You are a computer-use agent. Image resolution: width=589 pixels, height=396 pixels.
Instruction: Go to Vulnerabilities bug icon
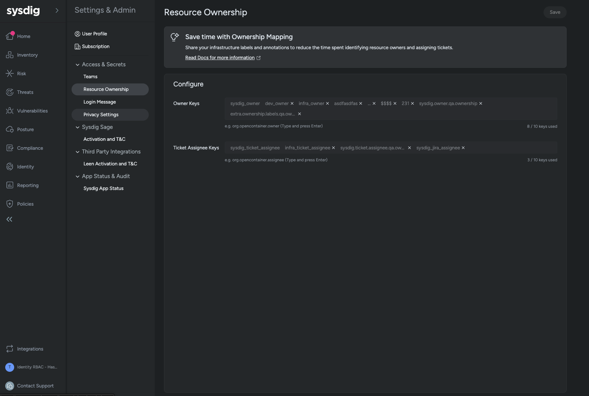pyautogui.click(x=10, y=111)
